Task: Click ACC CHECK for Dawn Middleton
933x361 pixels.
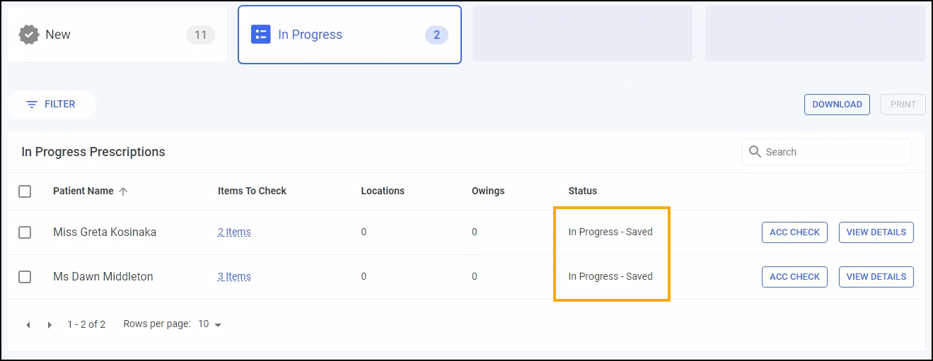Action: (794, 277)
